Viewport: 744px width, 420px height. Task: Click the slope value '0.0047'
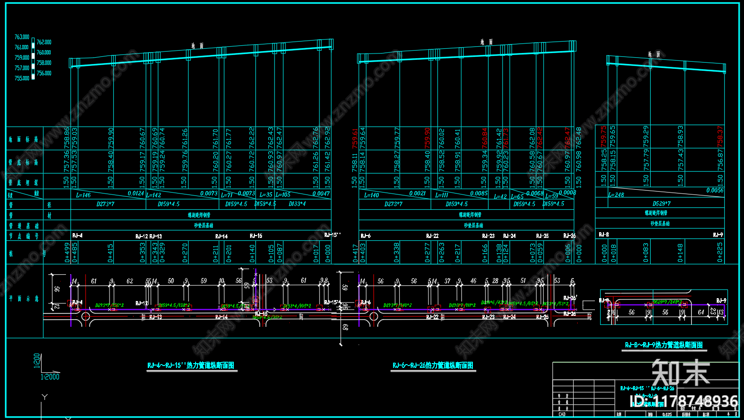point(321,194)
